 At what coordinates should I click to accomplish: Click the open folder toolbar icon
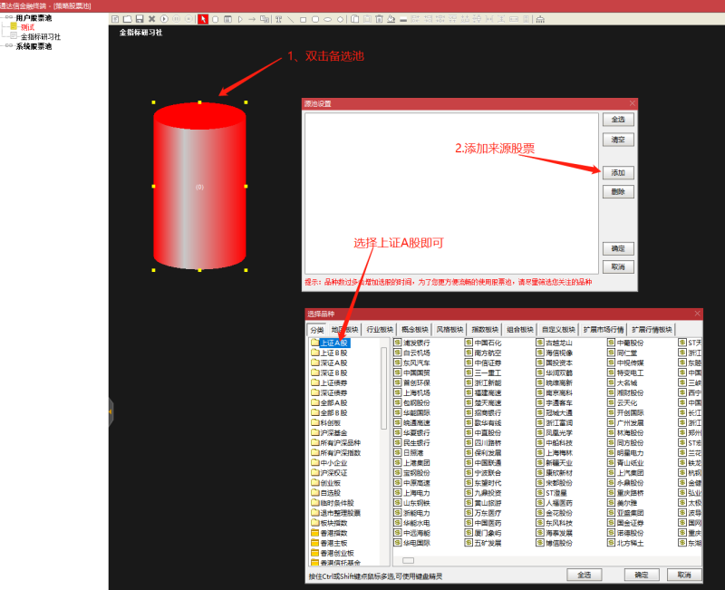128,19
